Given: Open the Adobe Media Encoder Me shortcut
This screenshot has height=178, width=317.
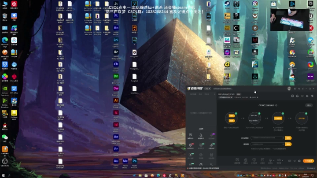Looking at the screenshot, I should (x=125, y=163).
